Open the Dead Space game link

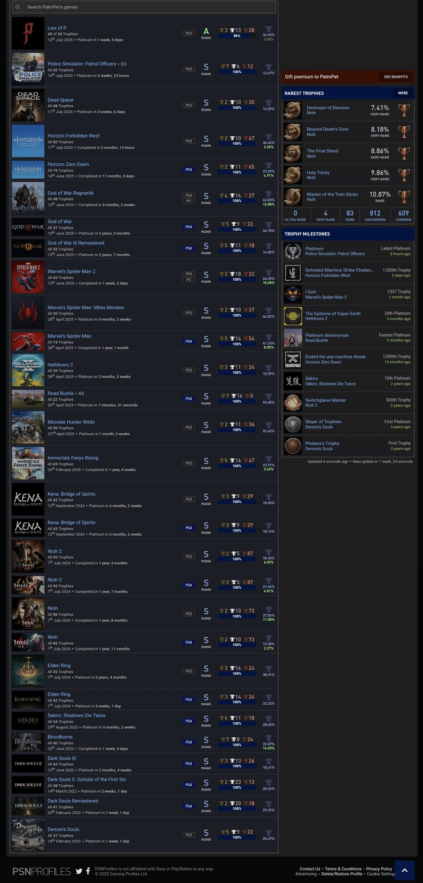tap(60, 100)
